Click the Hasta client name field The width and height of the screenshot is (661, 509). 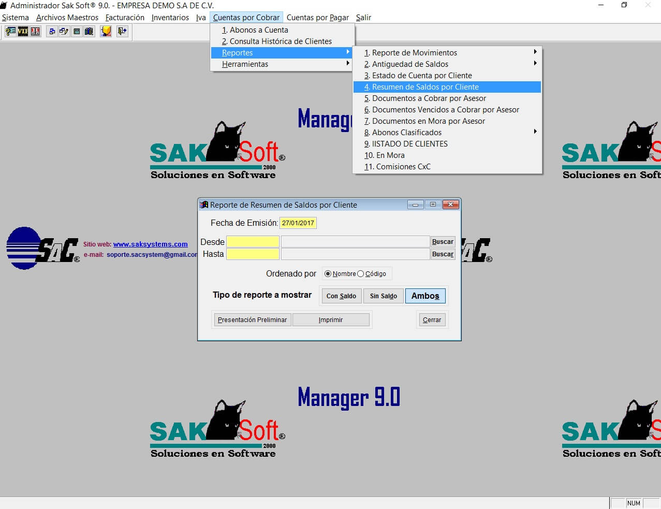356,254
